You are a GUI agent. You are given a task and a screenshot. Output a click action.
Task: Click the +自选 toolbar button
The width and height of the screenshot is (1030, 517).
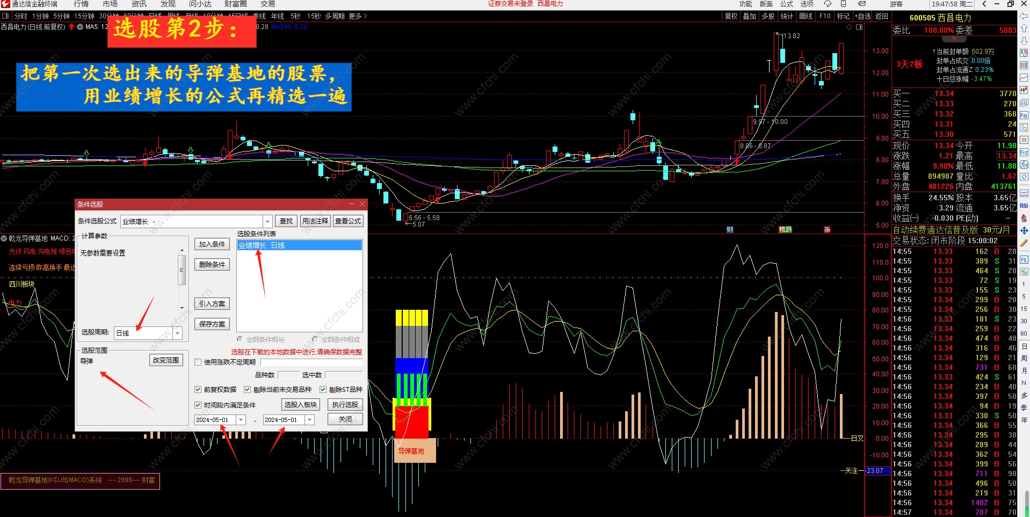click(x=863, y=16)
